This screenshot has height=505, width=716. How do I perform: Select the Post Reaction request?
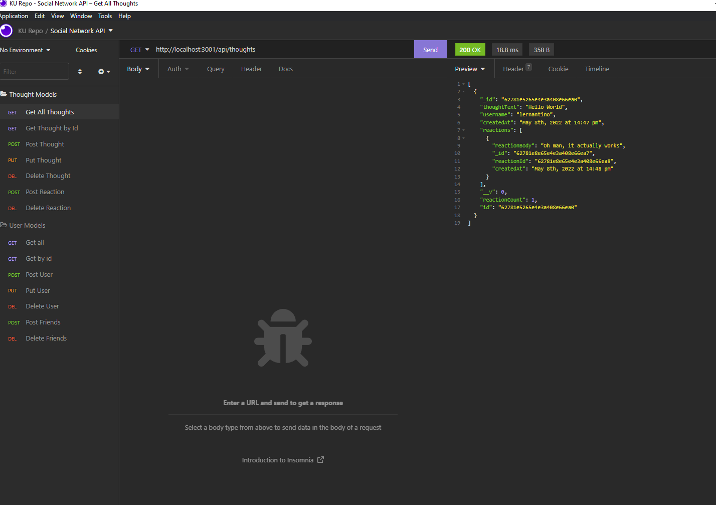click(45, 192)
